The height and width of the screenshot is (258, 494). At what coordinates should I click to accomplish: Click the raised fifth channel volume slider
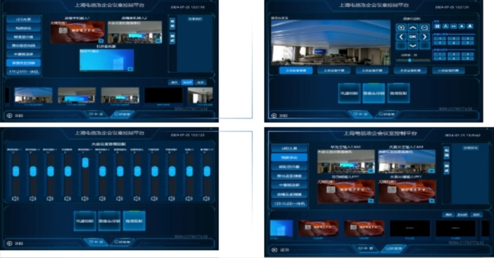pos(85,162)
